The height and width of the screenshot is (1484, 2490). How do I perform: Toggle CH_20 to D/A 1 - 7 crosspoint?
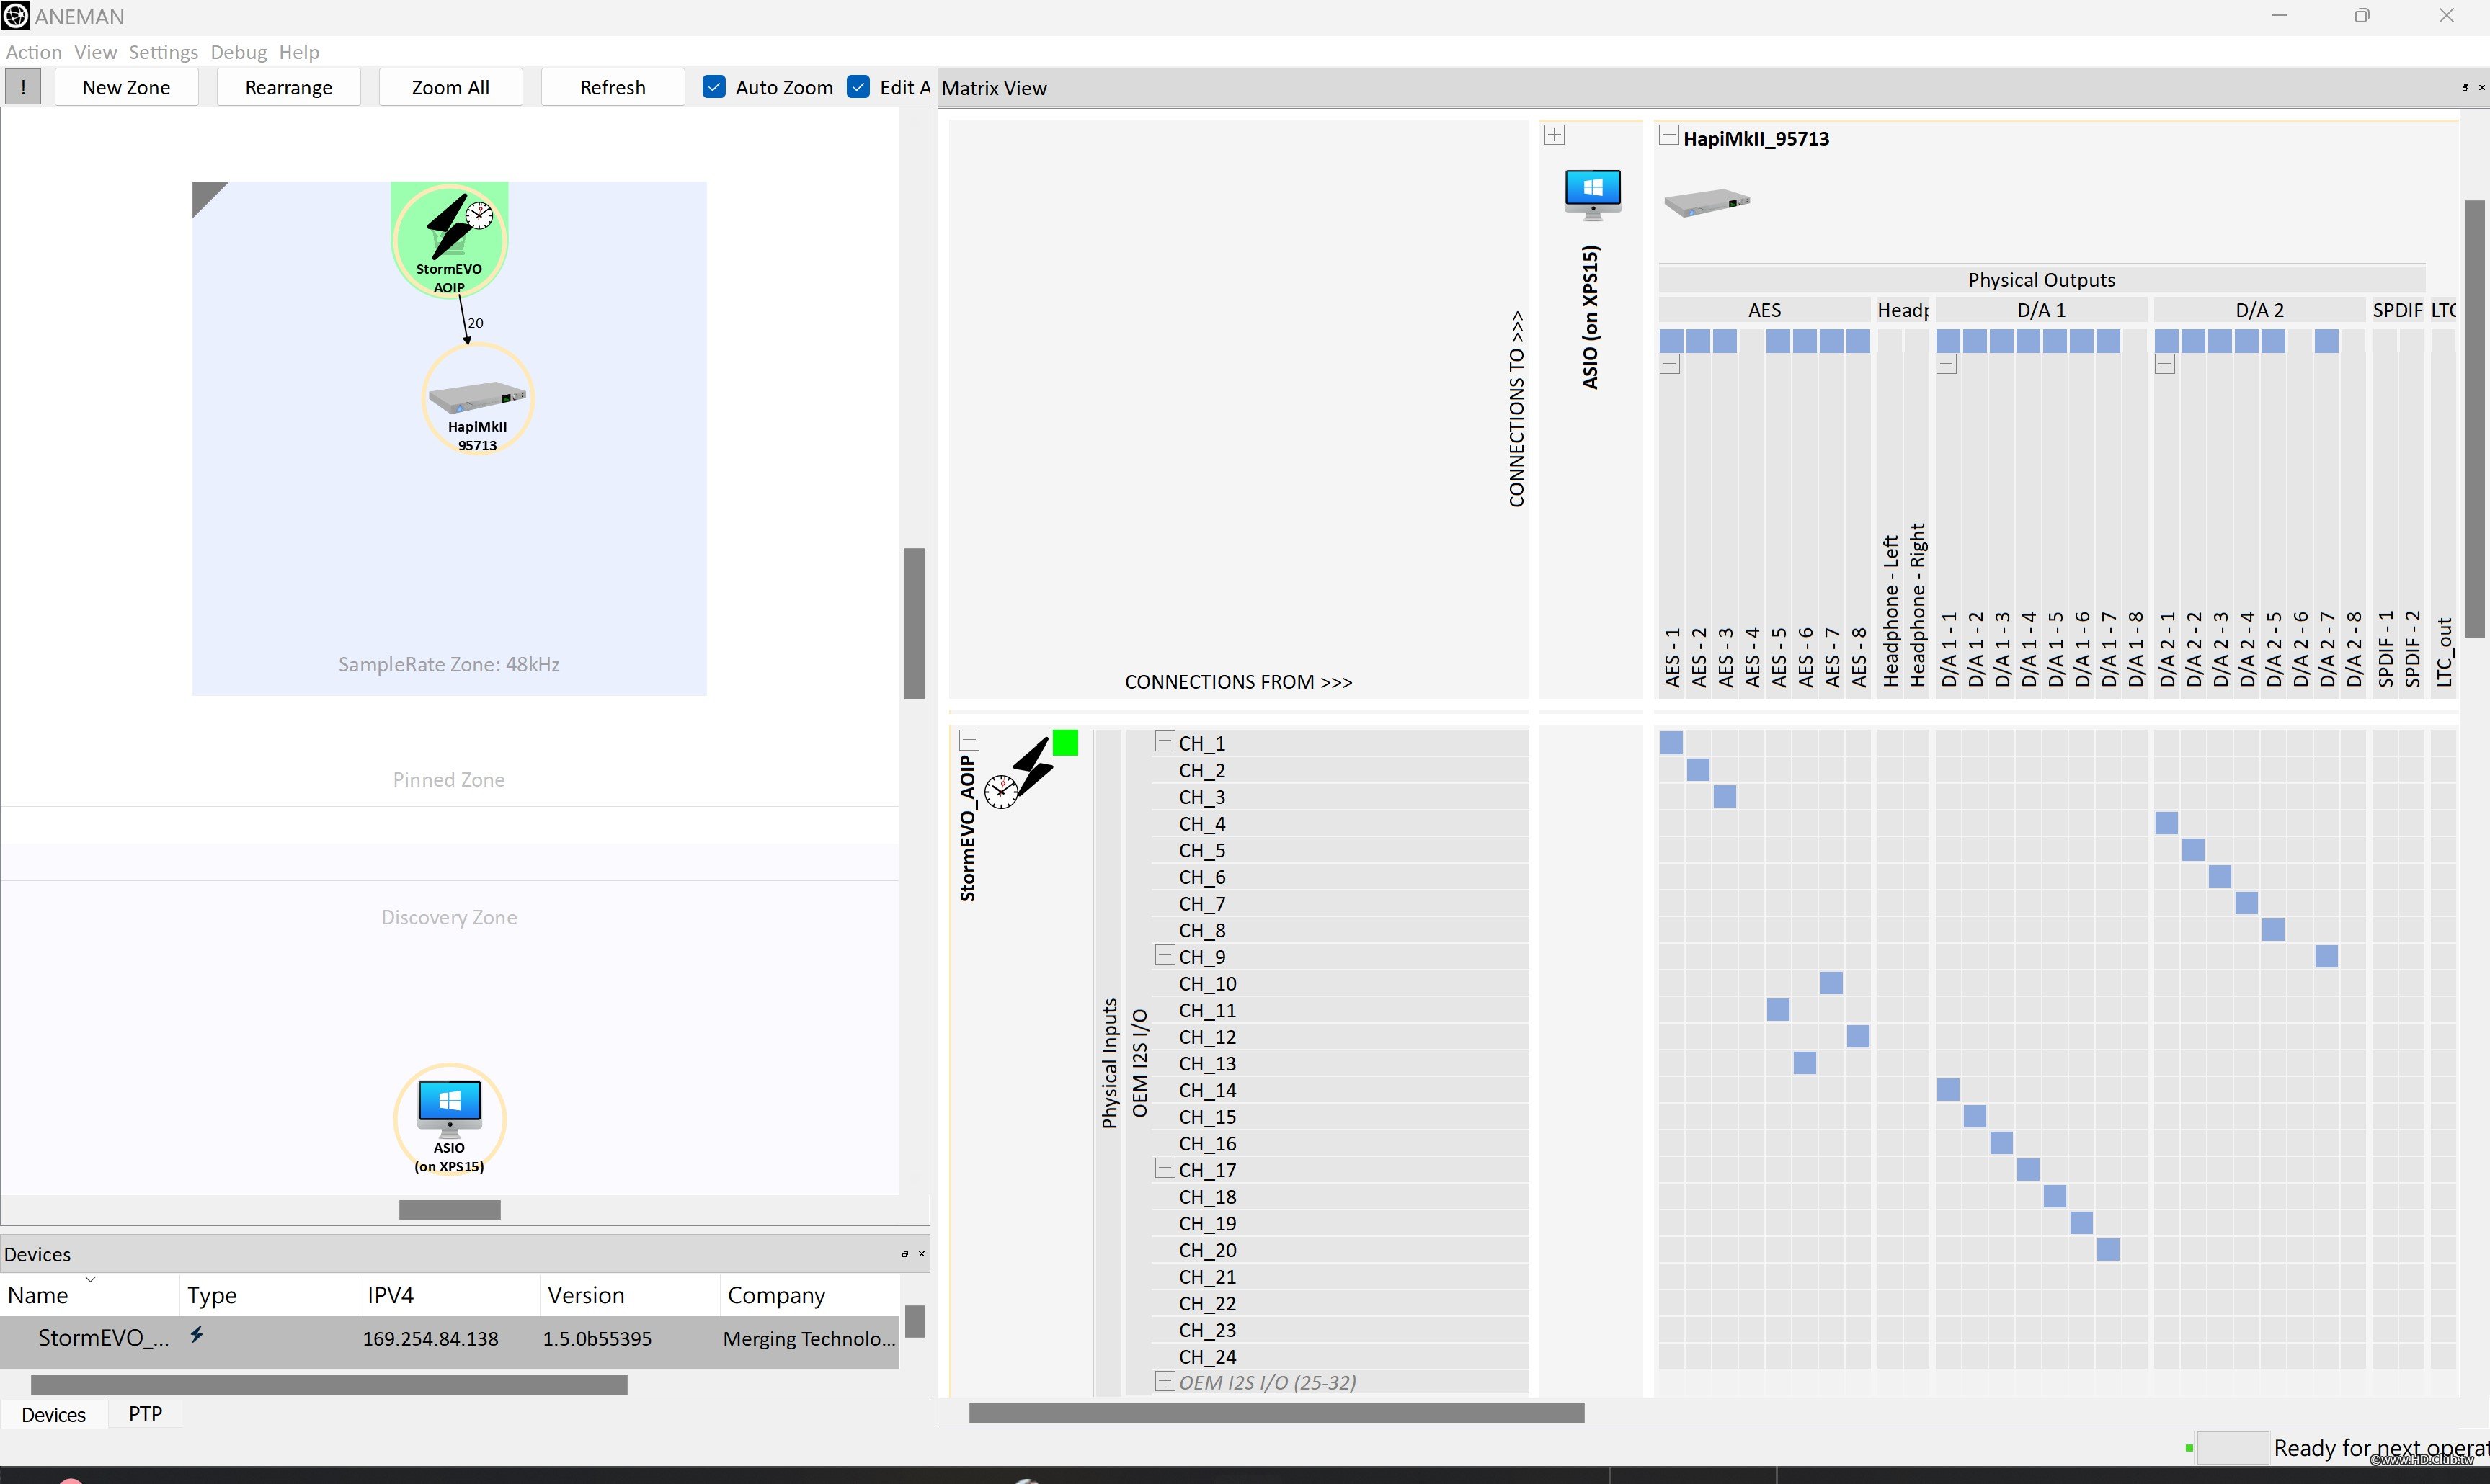click(x=2108, y=1250)
